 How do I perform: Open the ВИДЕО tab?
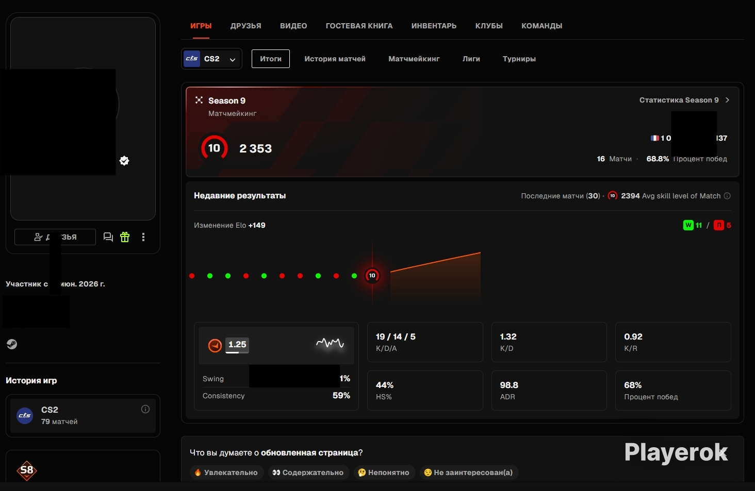click(293, 26)
